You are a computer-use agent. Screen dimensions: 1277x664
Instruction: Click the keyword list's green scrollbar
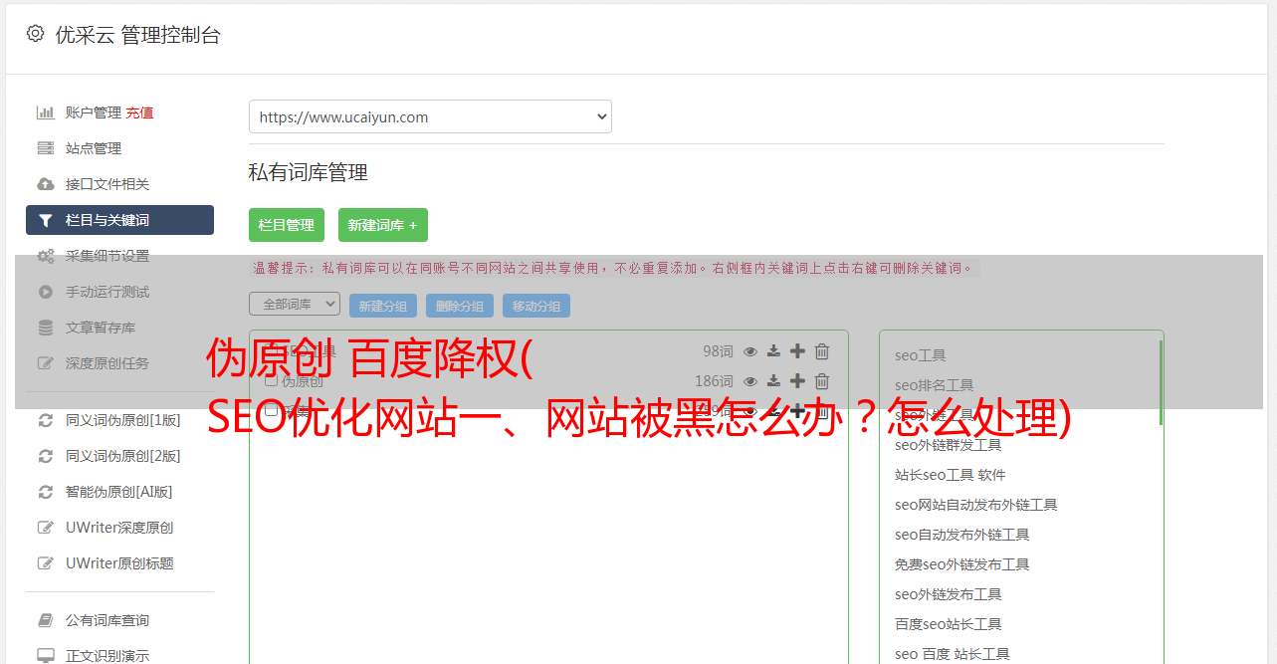point(1161,383)
